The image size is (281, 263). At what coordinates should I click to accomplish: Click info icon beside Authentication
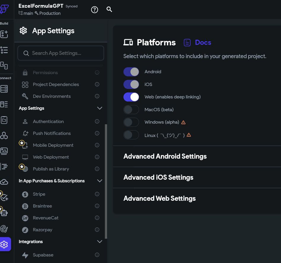coord(97,121)
